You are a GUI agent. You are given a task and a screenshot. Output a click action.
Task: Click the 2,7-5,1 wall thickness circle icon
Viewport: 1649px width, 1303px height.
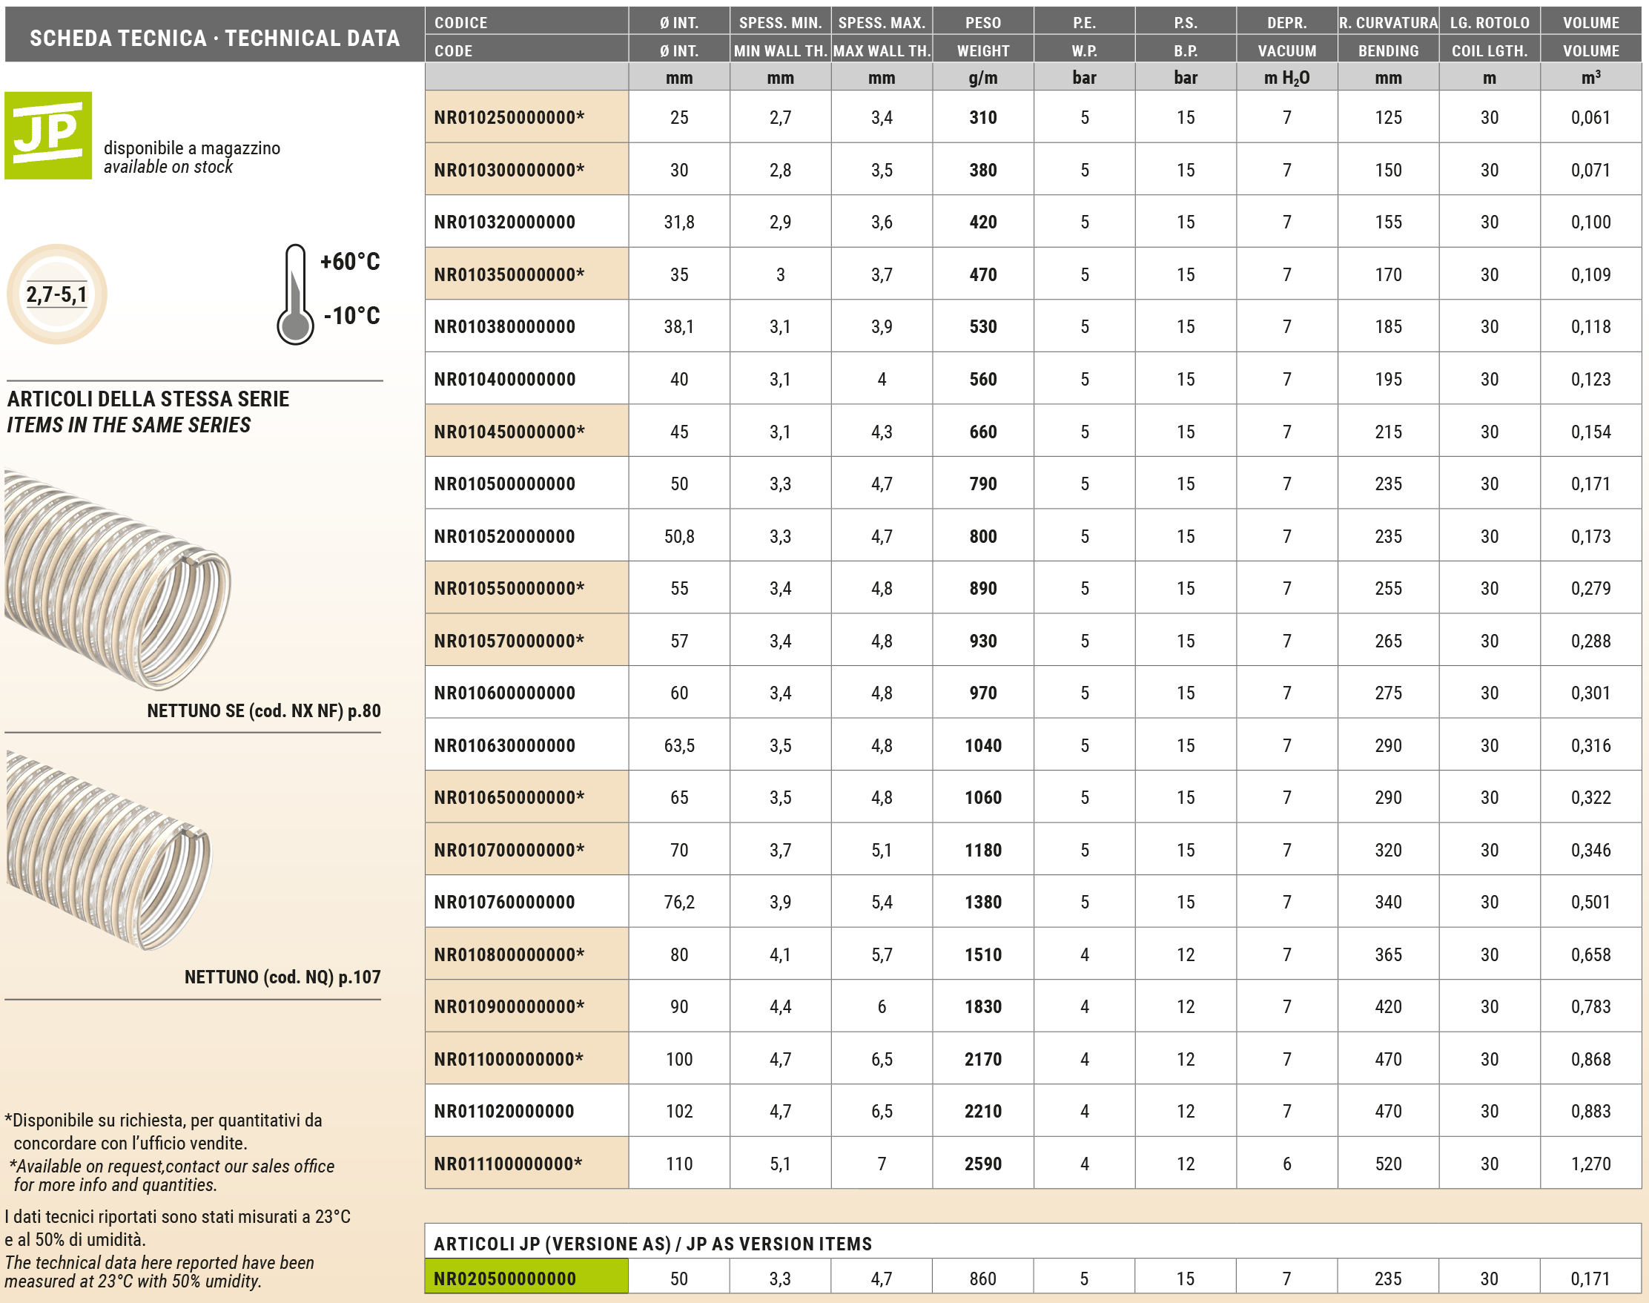click(57, 294)
